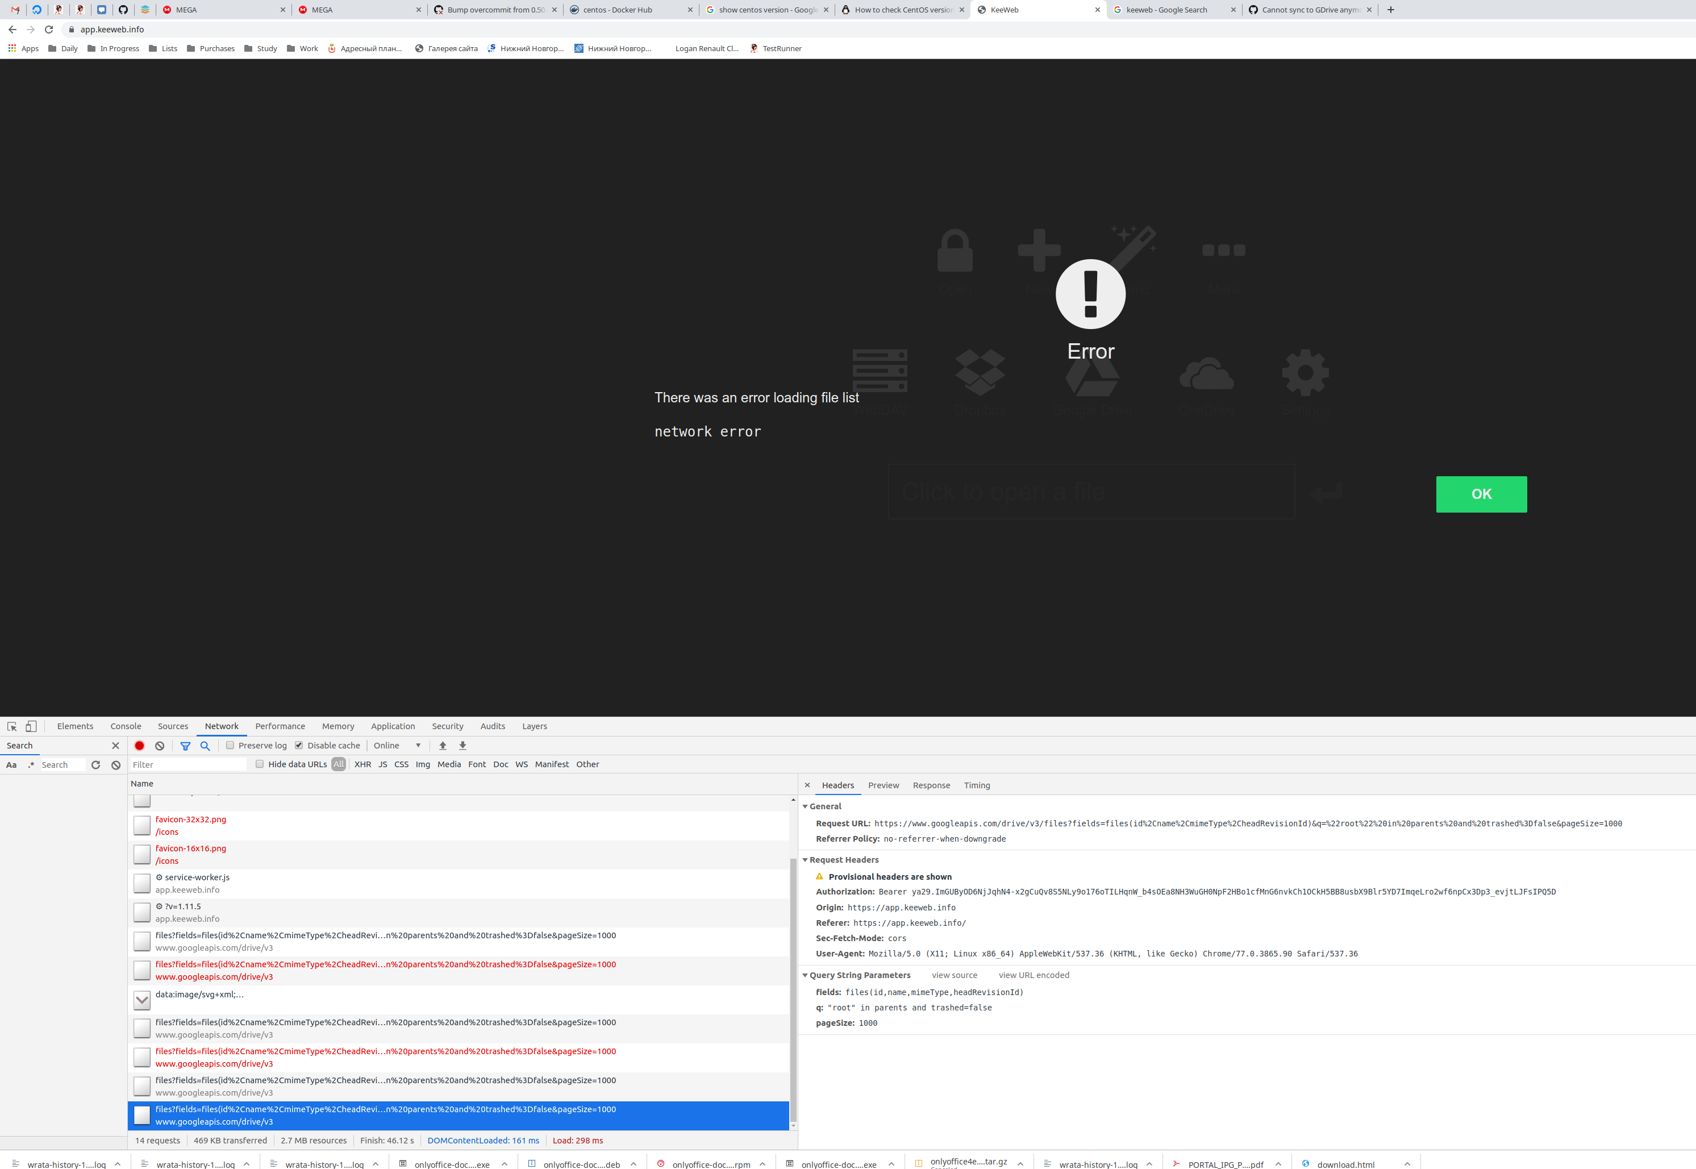Enable the Preserve log option
The image size is (1696, 1169).
click(x=230, y=745)
